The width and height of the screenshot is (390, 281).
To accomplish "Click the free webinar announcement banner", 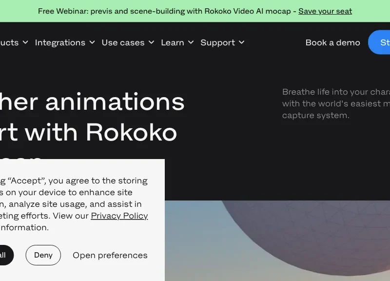I will click(195, 11).
